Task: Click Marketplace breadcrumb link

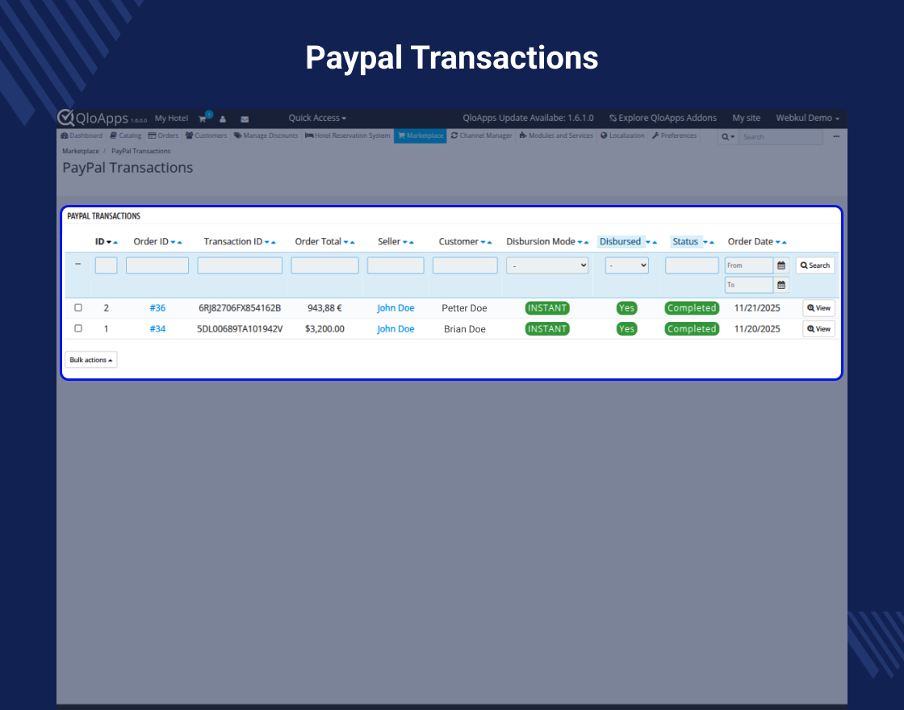Action: coord(81,151)
